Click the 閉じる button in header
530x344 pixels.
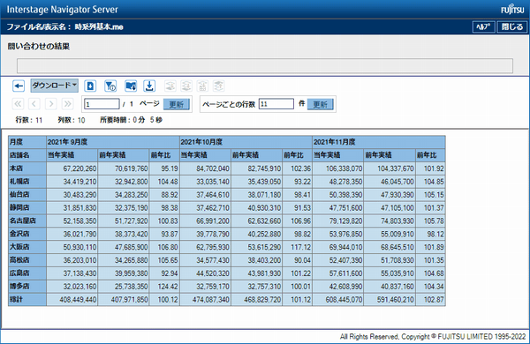coord(511,26)
